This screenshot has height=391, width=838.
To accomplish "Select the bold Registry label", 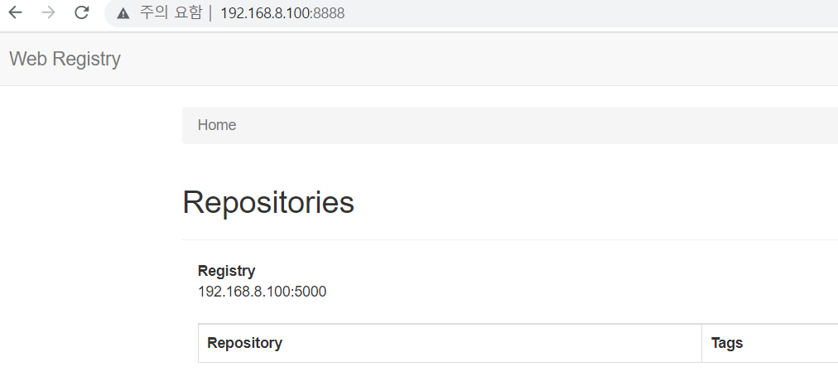I will click(227, 271).
